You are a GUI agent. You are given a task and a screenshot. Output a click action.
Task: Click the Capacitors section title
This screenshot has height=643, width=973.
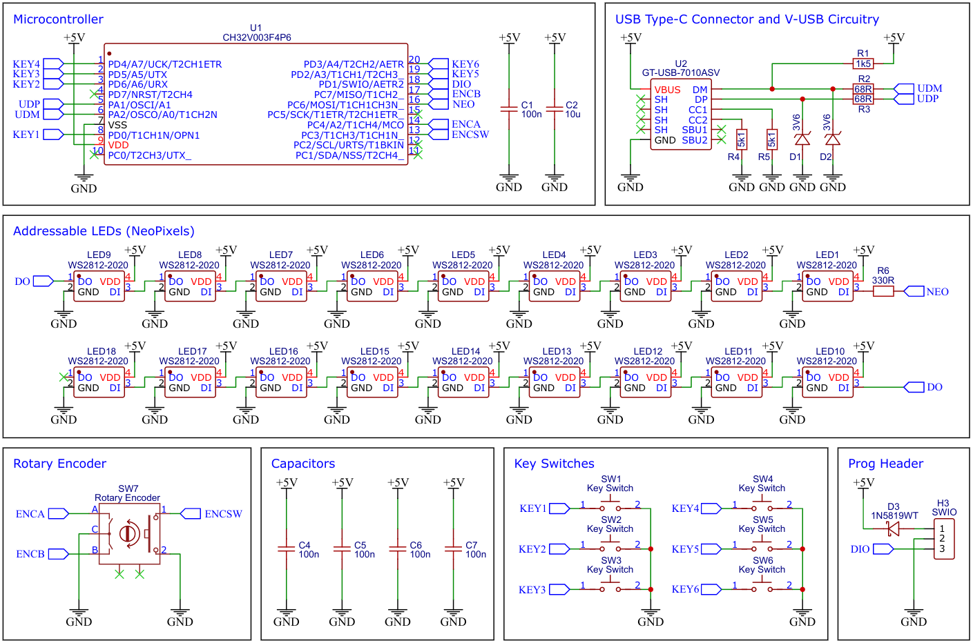point(303,464)
